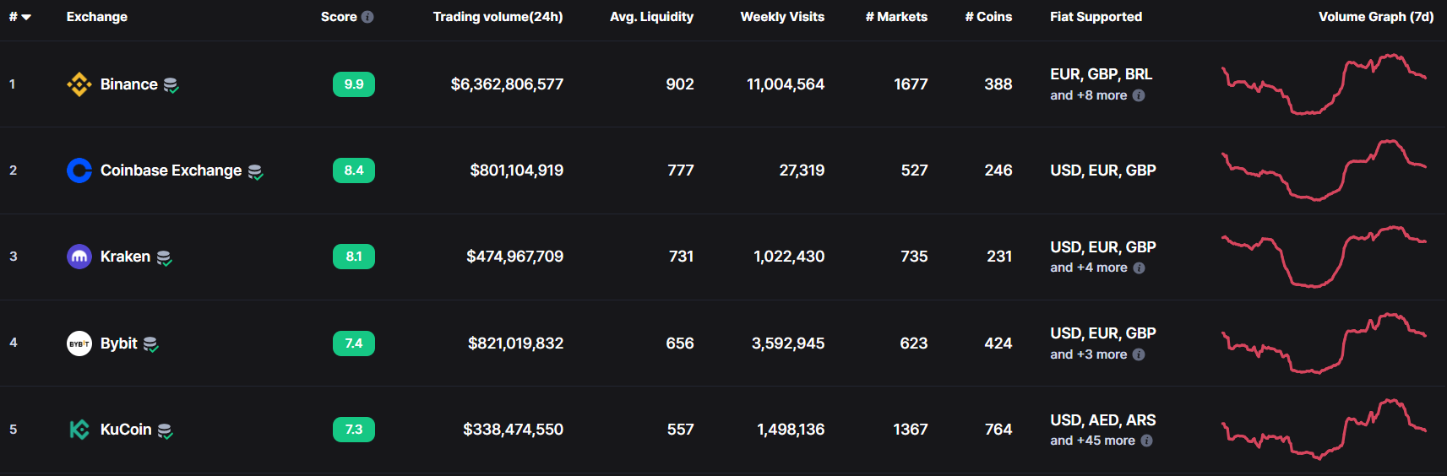Viewport: 1447px width, 476px height.
Task: Expand Binance's 'and +8 more' fiat list
Action: pyautogui.click(x=1089, y=95)
